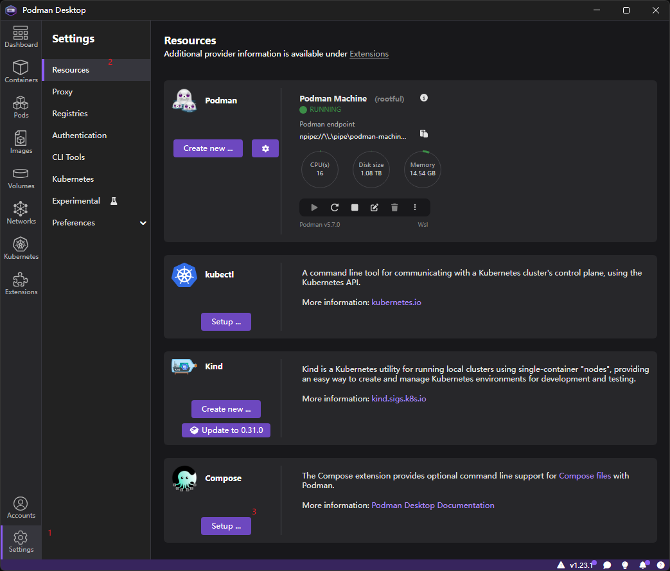The width and height of the screenshot is (670, 571).
Task: Stop the Podman Machine
Action: [x=354, y=207]
